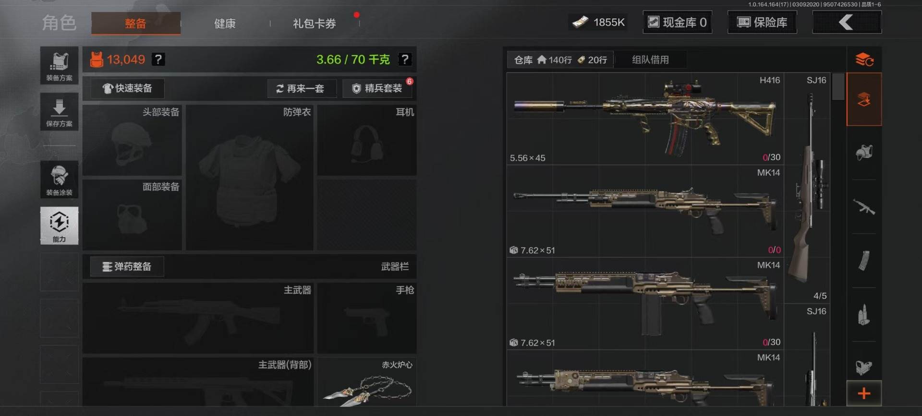This screenshot has height=416, width=922.
Task: Filter warehouse by rifle weapon icon
Action: tap(864, 207)
